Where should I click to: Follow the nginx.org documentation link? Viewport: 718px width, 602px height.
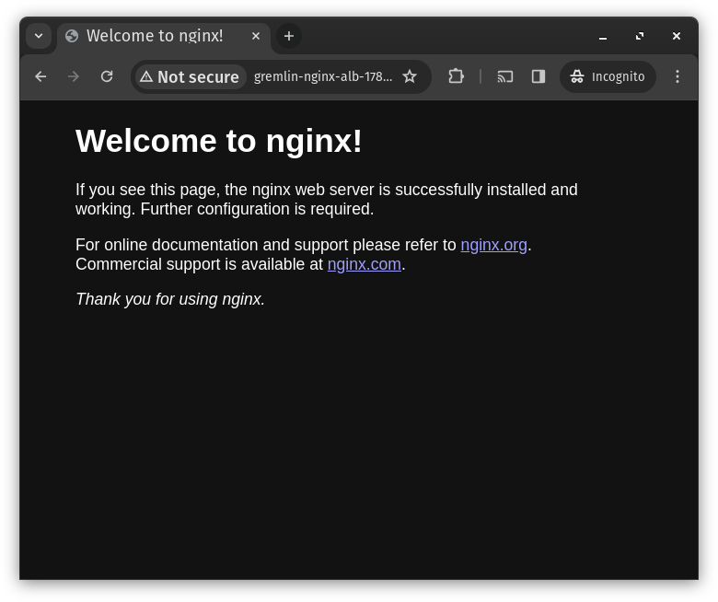click(x=493, y=245)
